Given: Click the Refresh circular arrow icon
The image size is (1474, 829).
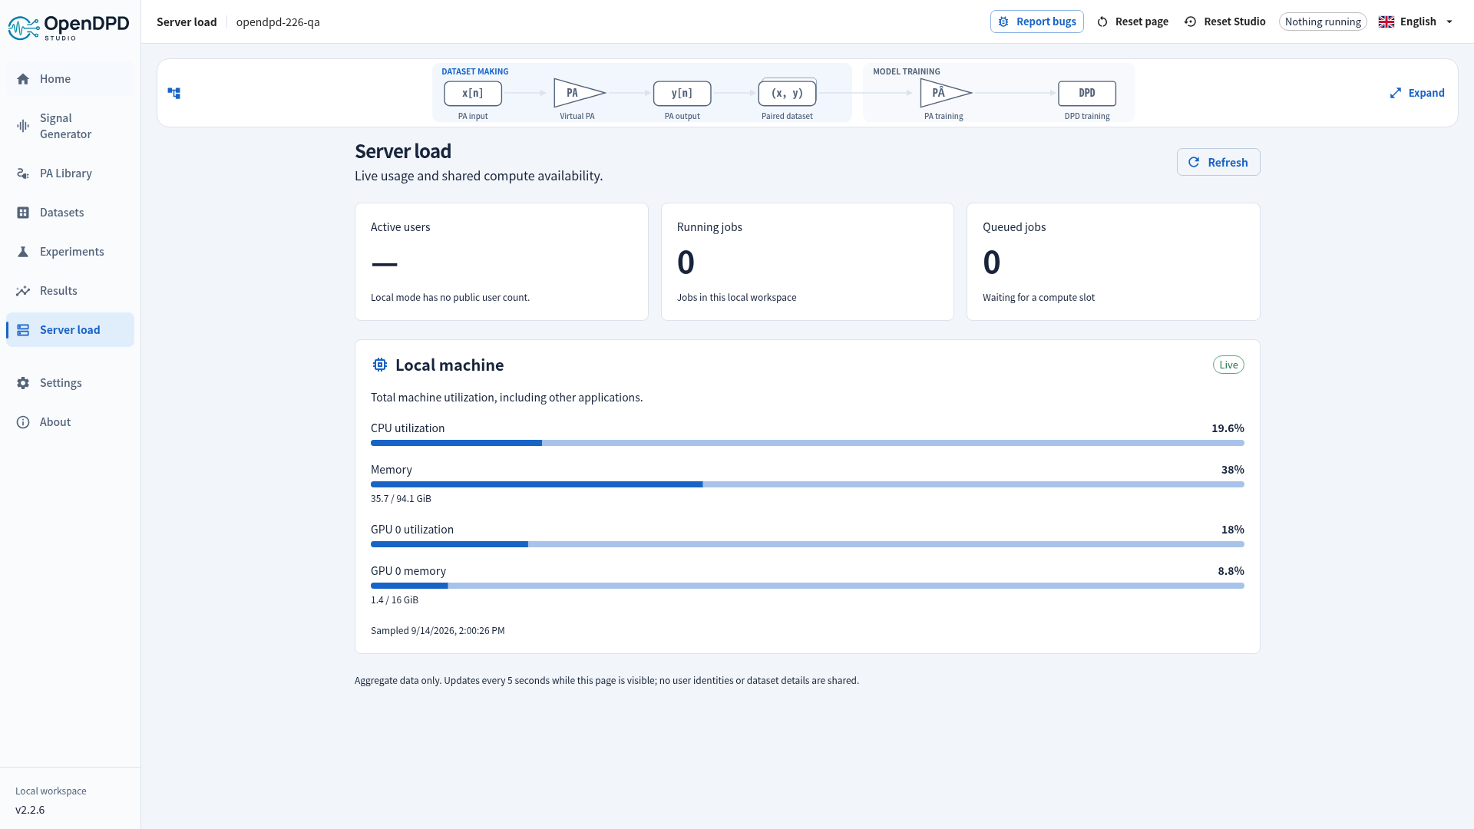Looking at the screenshot, I should point(1194,162).
